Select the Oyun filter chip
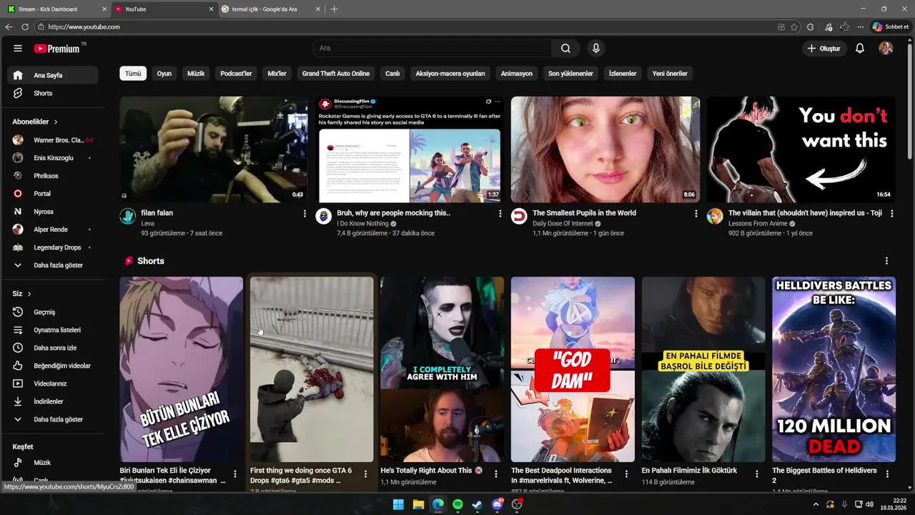Image resolution: width=915 pixels, height=515 pixels. click(x=164, y=74)
